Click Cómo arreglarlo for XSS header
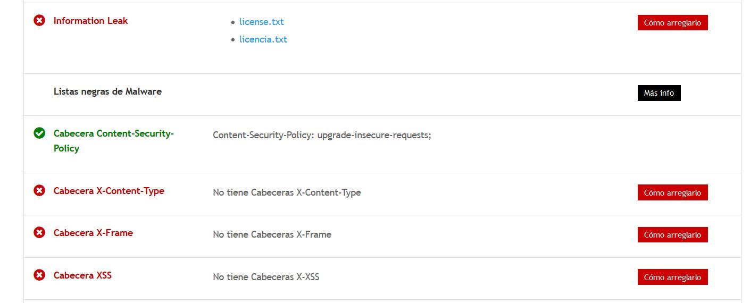Screen dimensions: 750x303 pyautogui.click(x=672, y=277)
